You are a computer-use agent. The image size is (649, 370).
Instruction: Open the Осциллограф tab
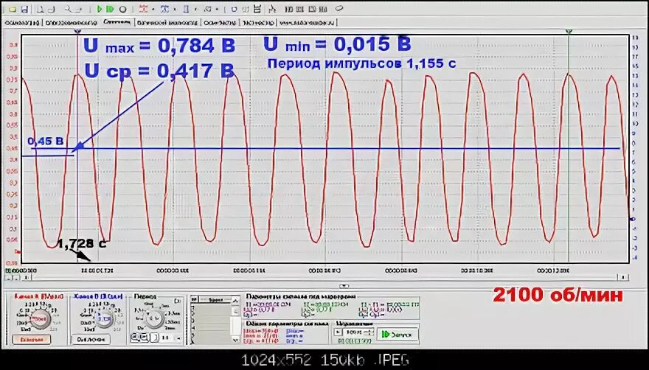coord(22,23)
